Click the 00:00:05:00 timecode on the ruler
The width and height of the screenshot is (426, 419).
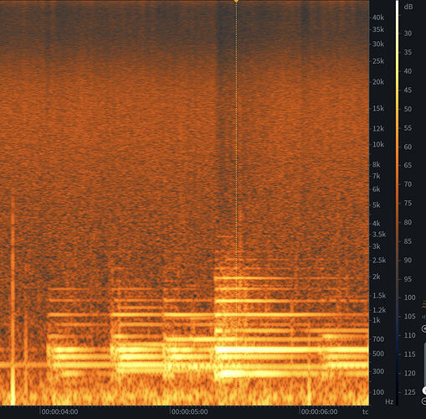[x=189, y=411]
